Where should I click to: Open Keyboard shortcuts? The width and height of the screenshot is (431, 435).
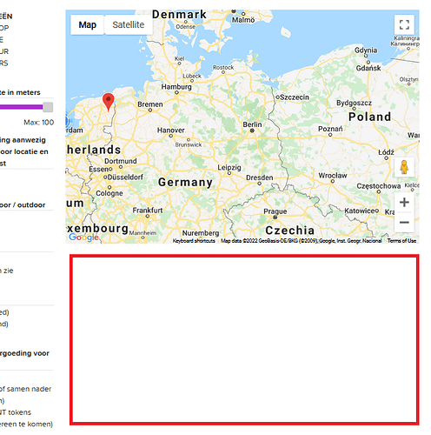(194, 241)
